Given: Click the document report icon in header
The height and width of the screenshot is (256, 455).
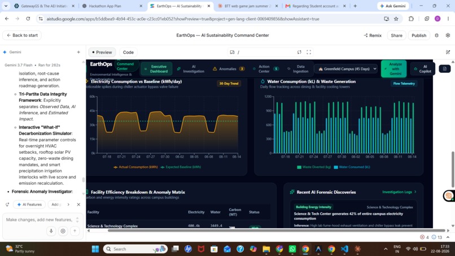Looking at the screenshot, I should coord(444,69).
